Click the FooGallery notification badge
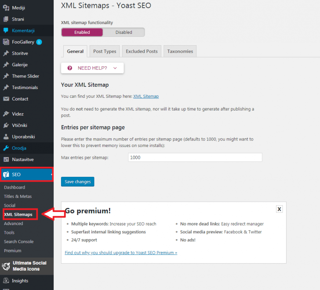Image resolution: width=320 pixels, height=290 pixels. pyautogui.click(x=39, y=42)
